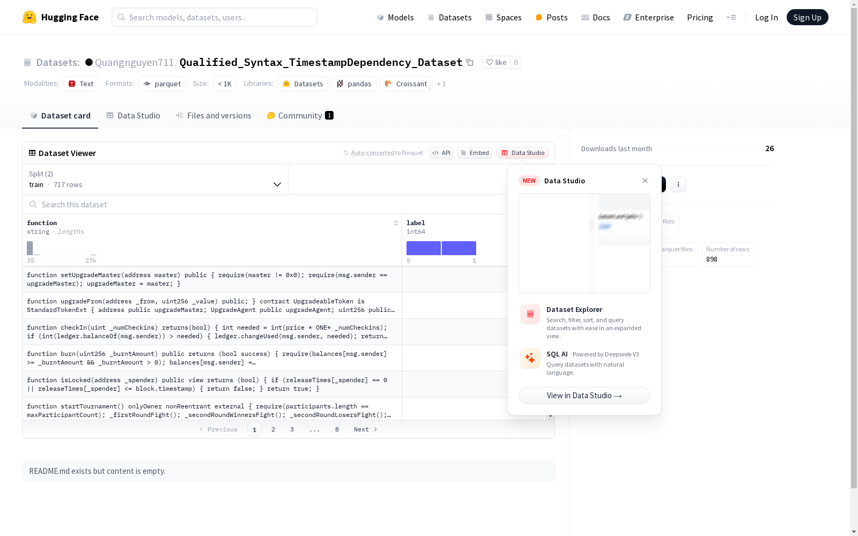Screen dimensions: 858x536
Task: Click the Hugging Face logo icon
Action: click(x=29, y=17)
